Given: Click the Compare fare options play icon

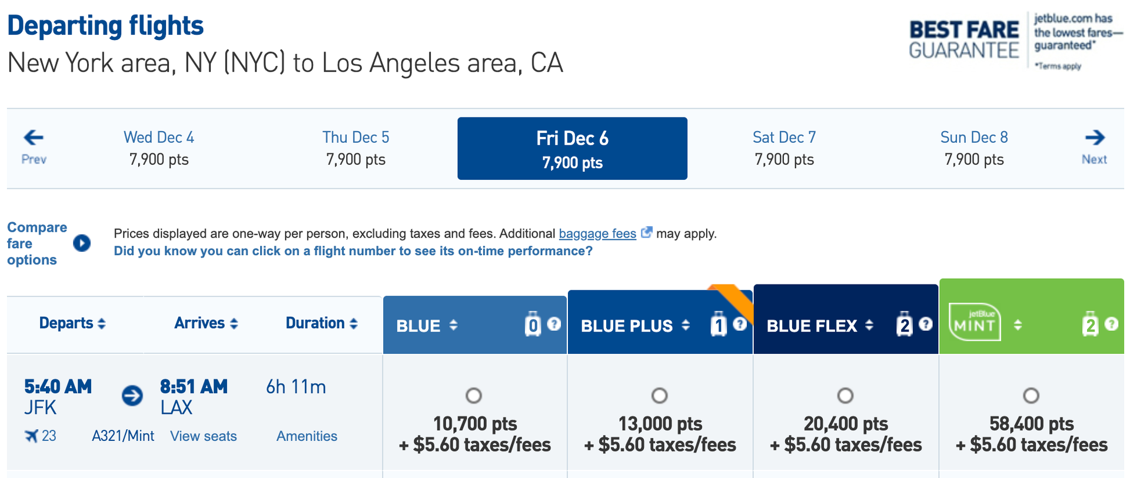Looking at the screenshot, I should (82, 243).
